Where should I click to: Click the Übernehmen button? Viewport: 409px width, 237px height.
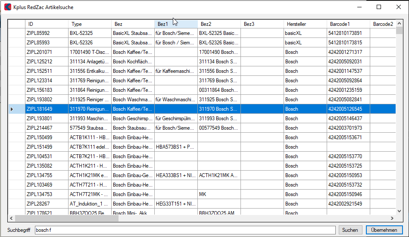(x=384, y=230)
